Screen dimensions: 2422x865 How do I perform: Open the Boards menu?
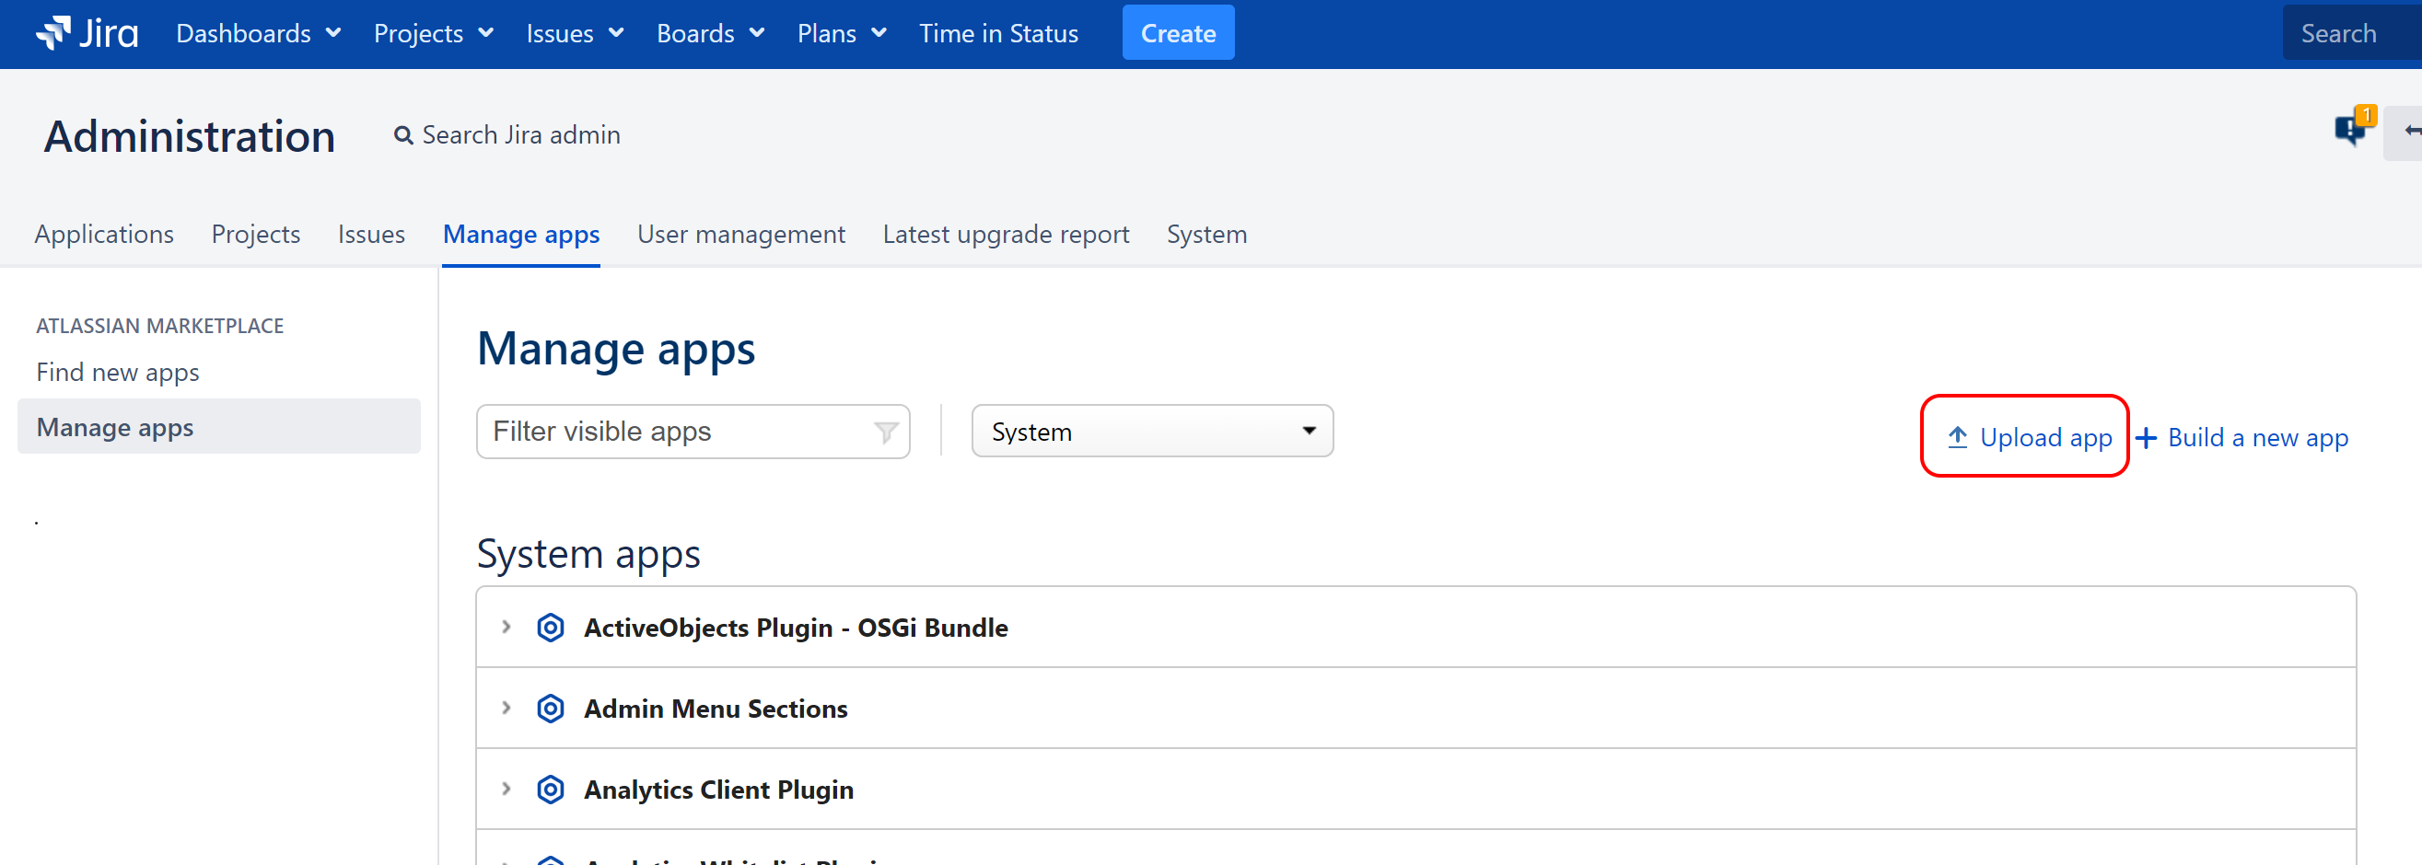(710, 34)
